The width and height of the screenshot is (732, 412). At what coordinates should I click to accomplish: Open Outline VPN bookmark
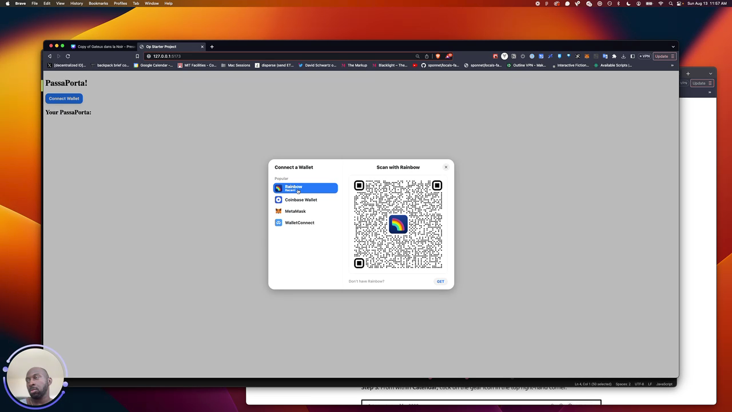(527, 65)
